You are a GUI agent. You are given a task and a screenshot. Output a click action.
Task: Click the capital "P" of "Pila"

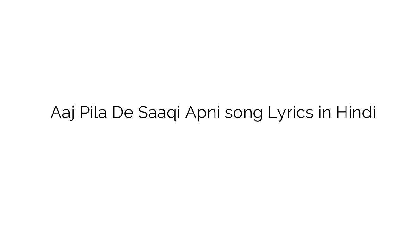[x=84, y=113]
